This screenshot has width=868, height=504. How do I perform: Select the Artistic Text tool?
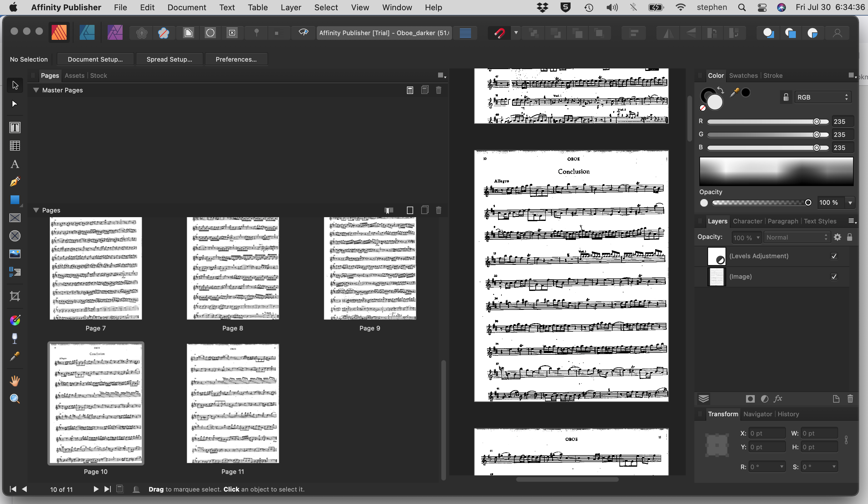coord(15,164)
